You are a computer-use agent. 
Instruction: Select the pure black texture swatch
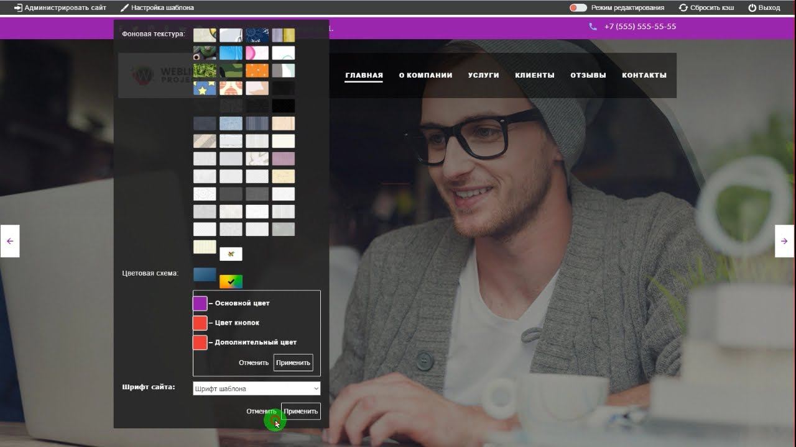coord(283,106)
